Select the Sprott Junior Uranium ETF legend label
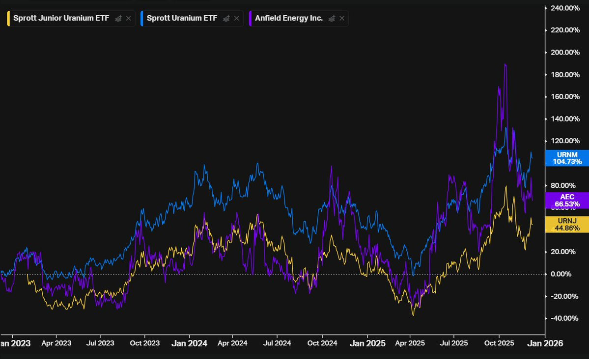This screenshot has width=589, height=359. pyautogui.click(x=61, y=18)
